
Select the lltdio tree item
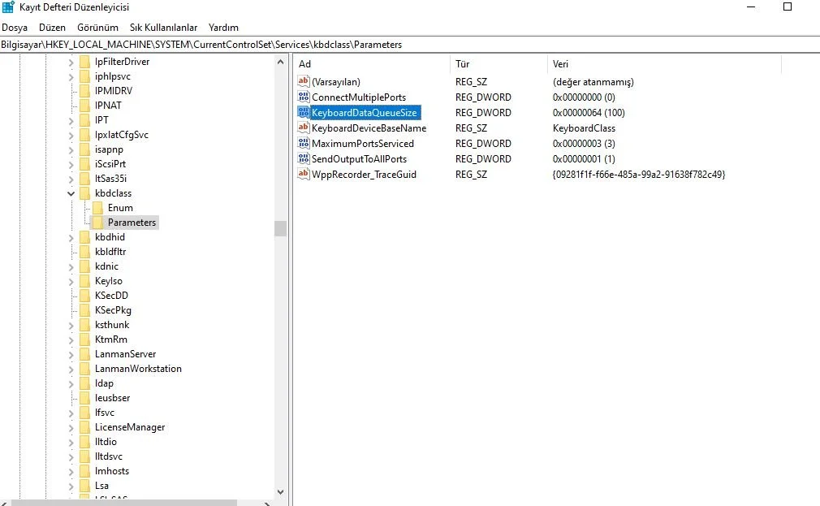[x=106, y=442]
